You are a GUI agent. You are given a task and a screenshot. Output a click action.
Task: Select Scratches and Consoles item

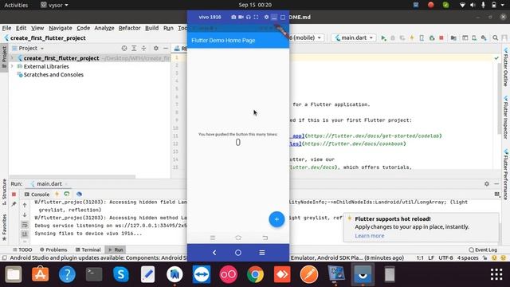(x=53, y=74)
